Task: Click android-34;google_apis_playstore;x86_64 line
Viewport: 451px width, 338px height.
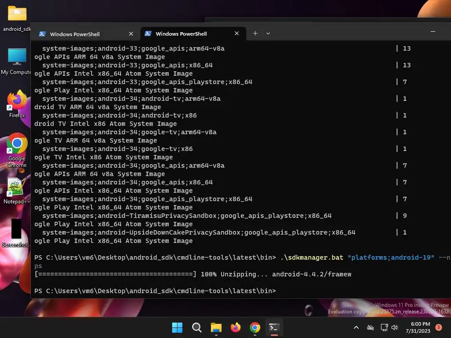Action: pyautogui.click(x=147, y=199)
